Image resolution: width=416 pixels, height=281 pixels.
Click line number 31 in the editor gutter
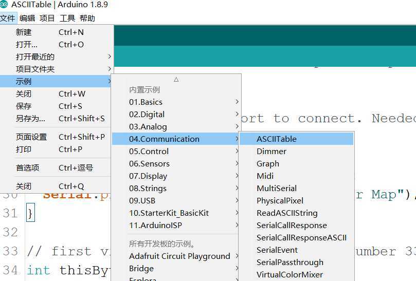click(x=10, y=213)
